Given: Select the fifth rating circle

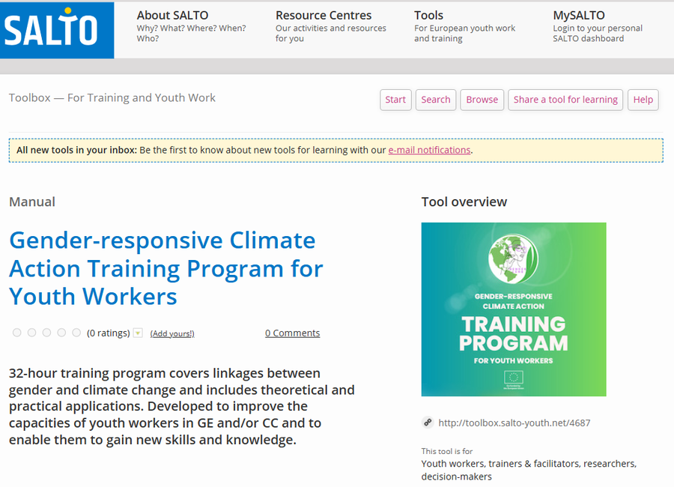Looking at the screenshot, I should (x=76, y=333).
